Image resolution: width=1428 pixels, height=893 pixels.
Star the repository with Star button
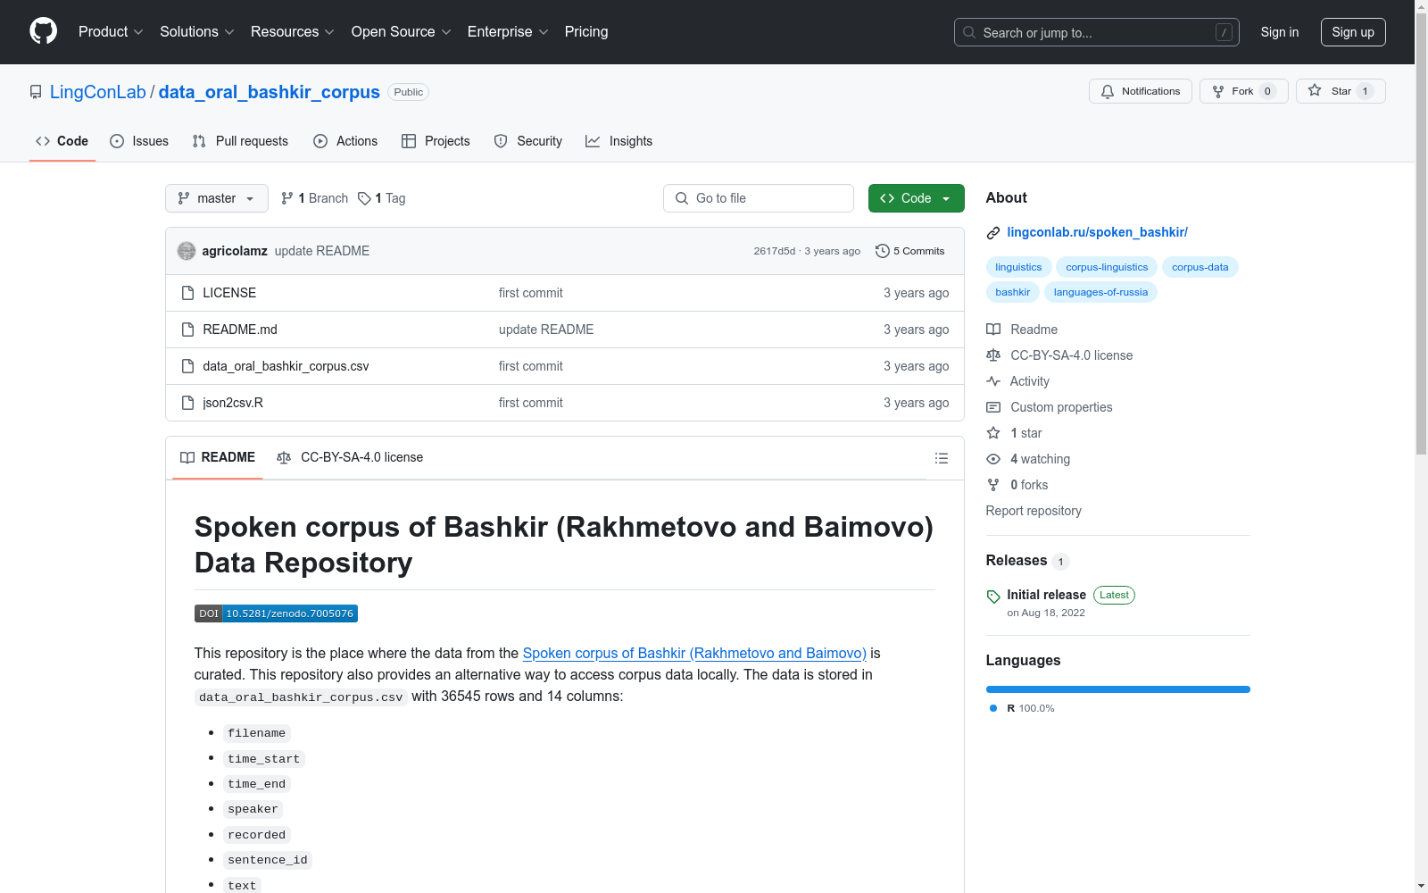tap(1341, 91)
